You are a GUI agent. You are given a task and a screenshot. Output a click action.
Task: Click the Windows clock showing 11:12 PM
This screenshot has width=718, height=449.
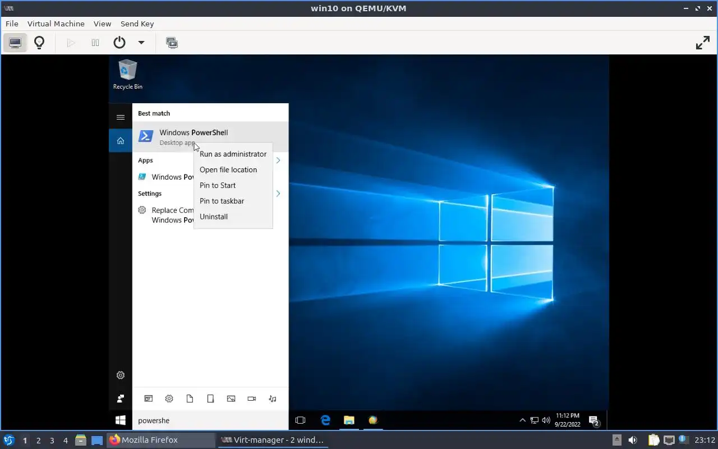[568, 420]
